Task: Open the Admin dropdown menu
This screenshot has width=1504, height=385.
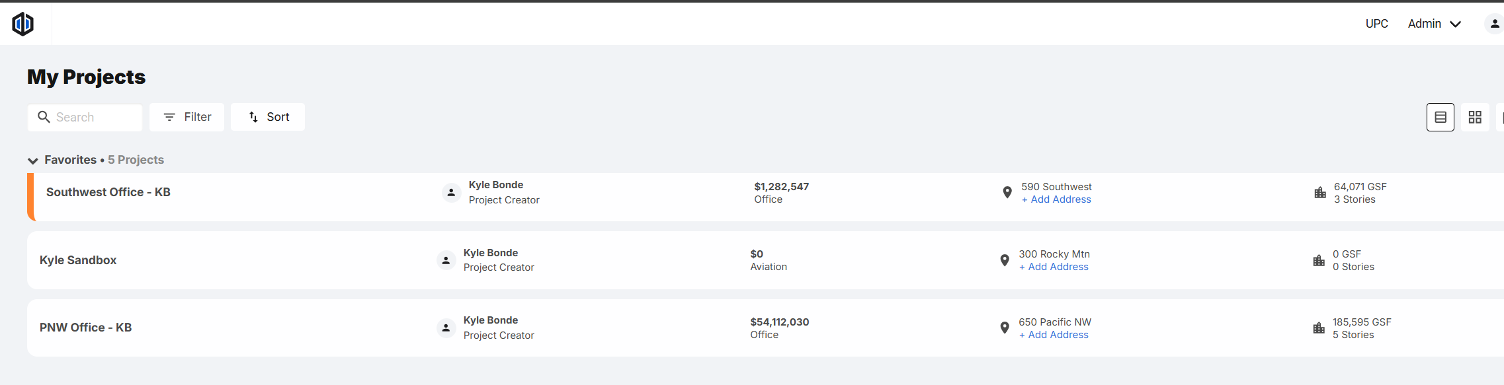Action: pyautogui.click(x=1434, y=24)
